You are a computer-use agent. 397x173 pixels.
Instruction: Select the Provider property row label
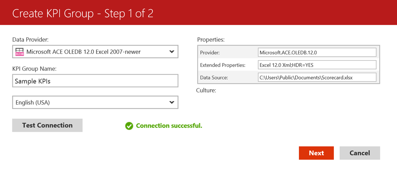210,52
